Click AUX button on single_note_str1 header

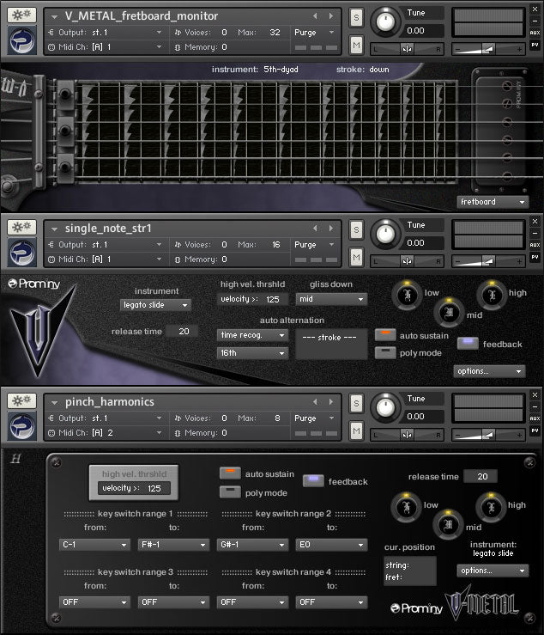pyautogui.click(x=535, y=245)
